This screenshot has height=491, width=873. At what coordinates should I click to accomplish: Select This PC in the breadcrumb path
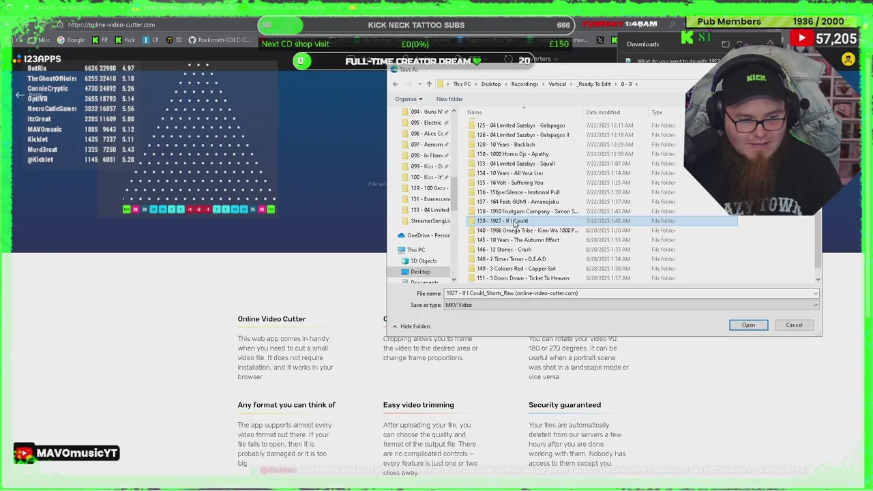(462, 84)
